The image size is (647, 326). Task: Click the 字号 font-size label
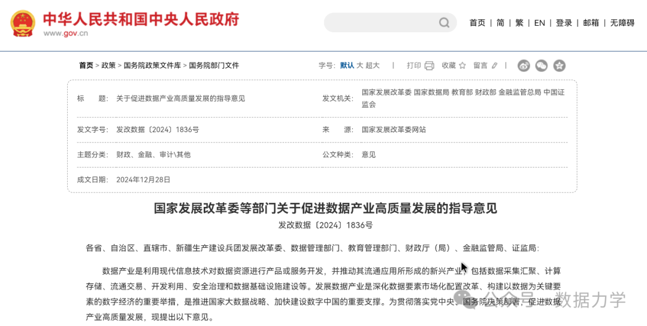[x=327, y=65]
